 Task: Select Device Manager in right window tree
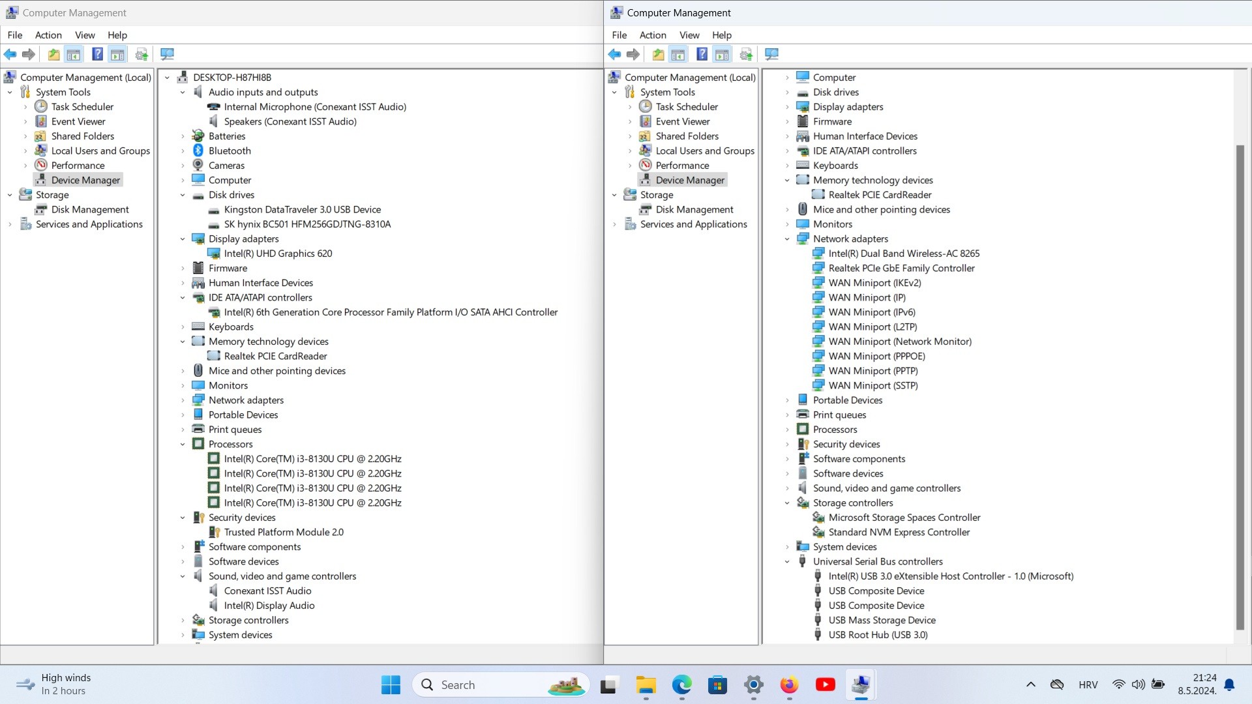[690, 180]
